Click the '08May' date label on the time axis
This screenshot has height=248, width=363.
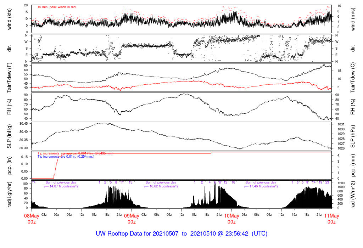coord(32,216)
